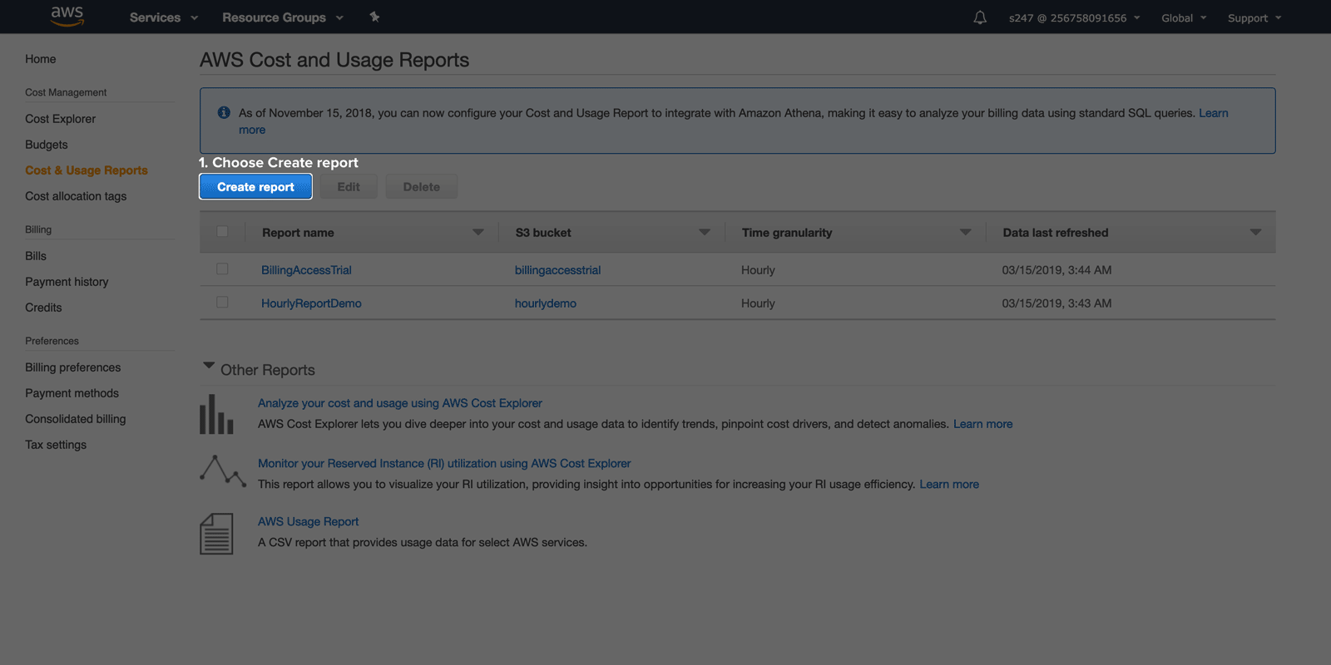Open Time granularity column filter arrow

point(966,232)
